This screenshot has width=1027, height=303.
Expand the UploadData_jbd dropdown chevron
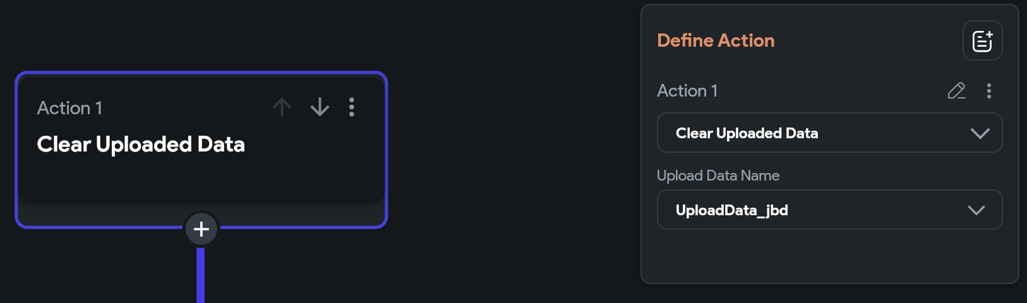976,210
